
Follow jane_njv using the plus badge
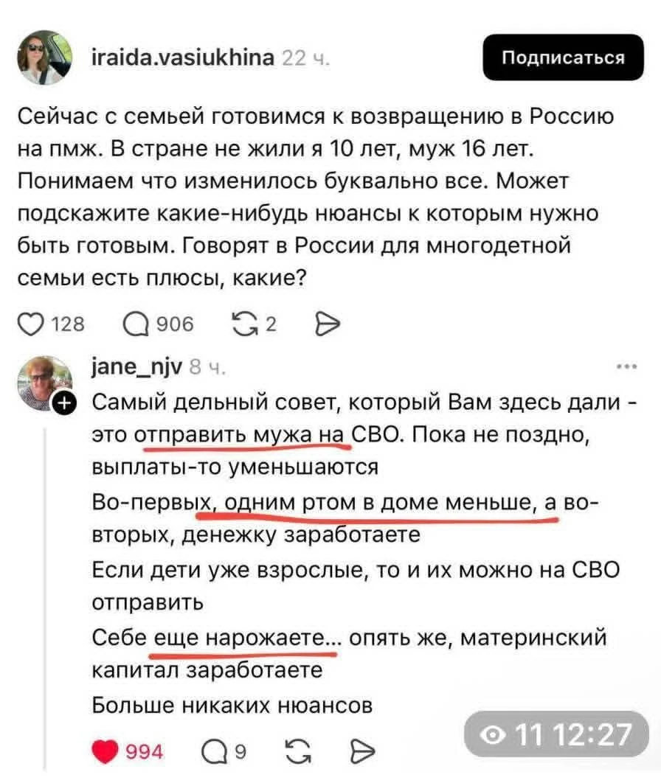[65, 402]
